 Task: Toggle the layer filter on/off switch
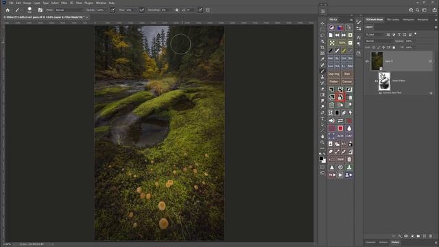416,34
